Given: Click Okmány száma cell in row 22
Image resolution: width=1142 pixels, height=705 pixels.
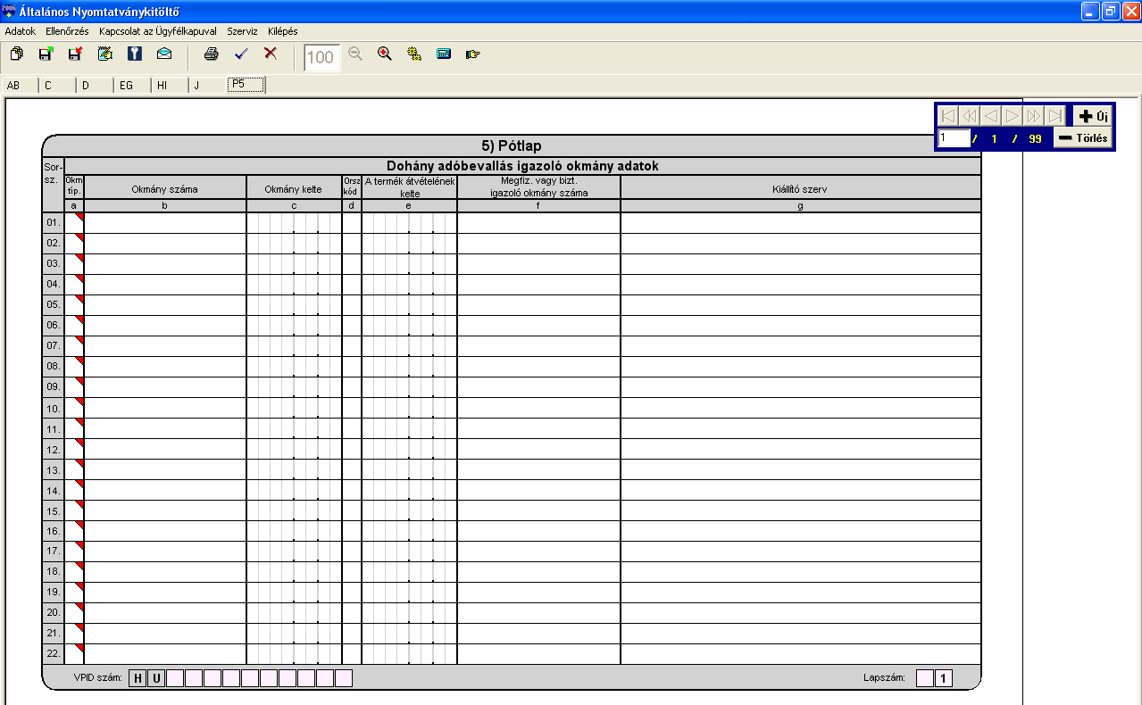Looking at the screenshot, I should pos(165,654).
